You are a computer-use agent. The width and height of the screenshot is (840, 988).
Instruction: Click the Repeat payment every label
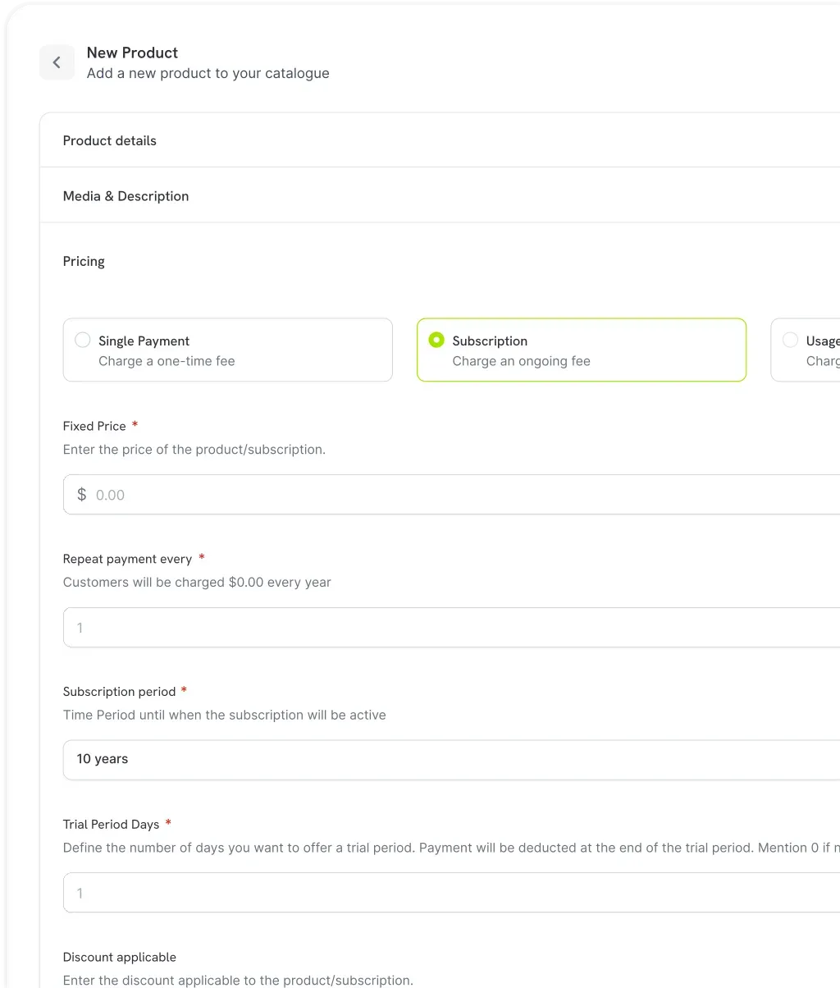[127, 559]
